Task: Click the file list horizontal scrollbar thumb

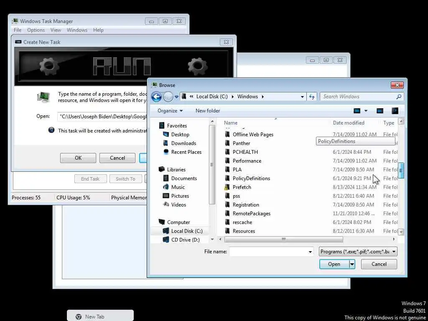Action: pyautogui.click(x=283, y=239)
